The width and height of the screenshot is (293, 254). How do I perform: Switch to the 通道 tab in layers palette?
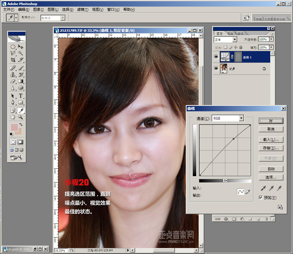pyautogui.click(x=230, y=34)
